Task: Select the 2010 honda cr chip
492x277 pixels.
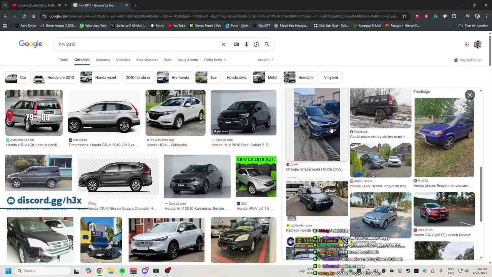Action: click(x=138, y=77)
